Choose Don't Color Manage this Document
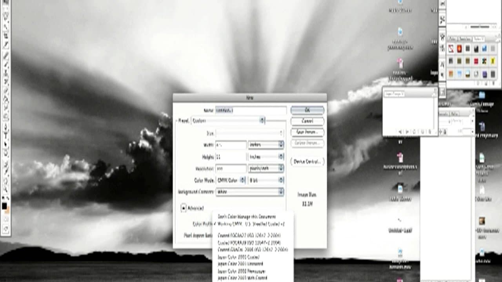The image size is (502, 282). (247, 217)
